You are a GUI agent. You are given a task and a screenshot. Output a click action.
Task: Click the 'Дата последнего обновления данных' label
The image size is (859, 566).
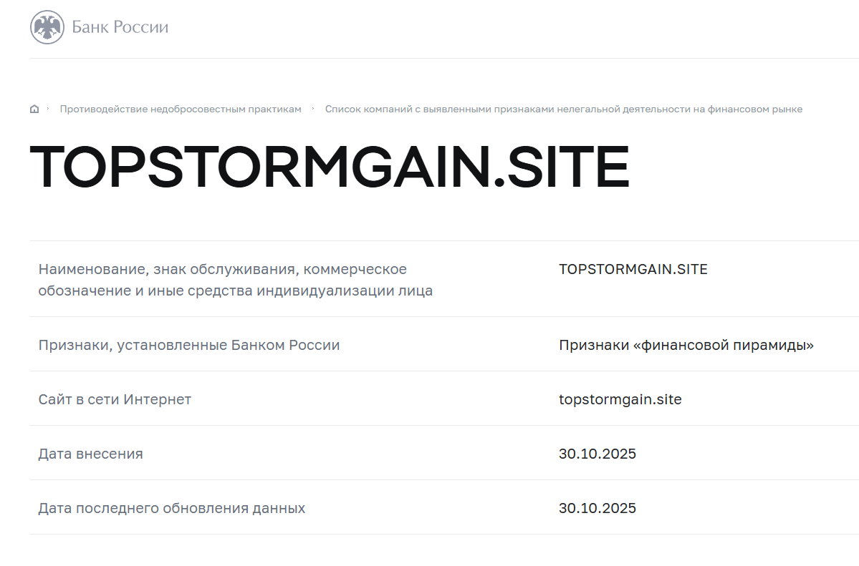coord(172,508)
